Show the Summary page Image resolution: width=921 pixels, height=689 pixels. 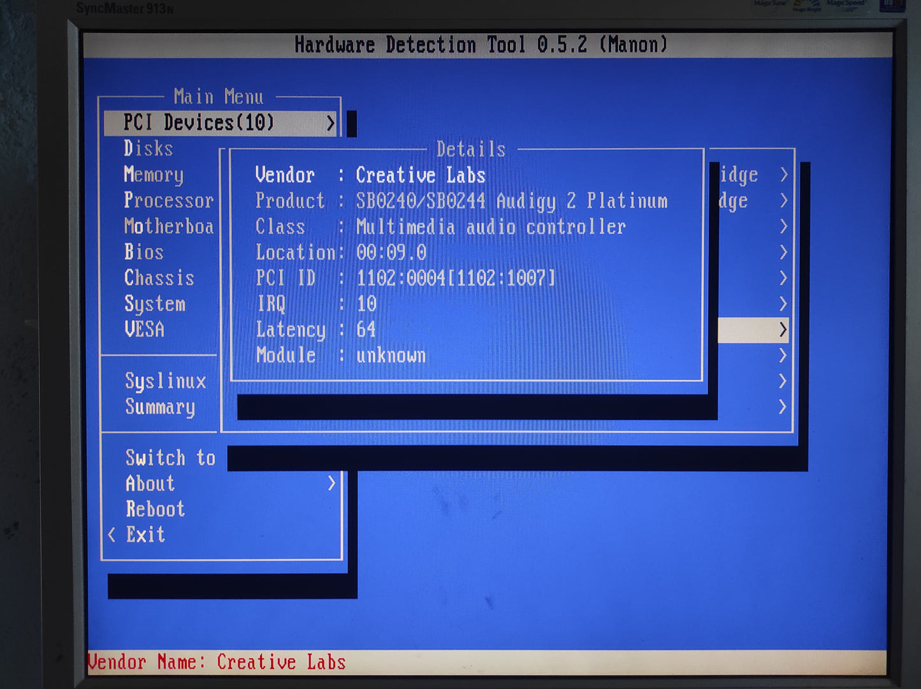pos(160,407)
